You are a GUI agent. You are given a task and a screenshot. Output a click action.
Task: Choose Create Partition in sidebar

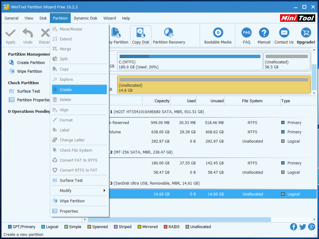click(27, 63)
